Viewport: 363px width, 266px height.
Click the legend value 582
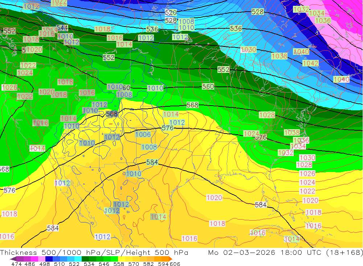pyautogui.click(x=148, y=264)
